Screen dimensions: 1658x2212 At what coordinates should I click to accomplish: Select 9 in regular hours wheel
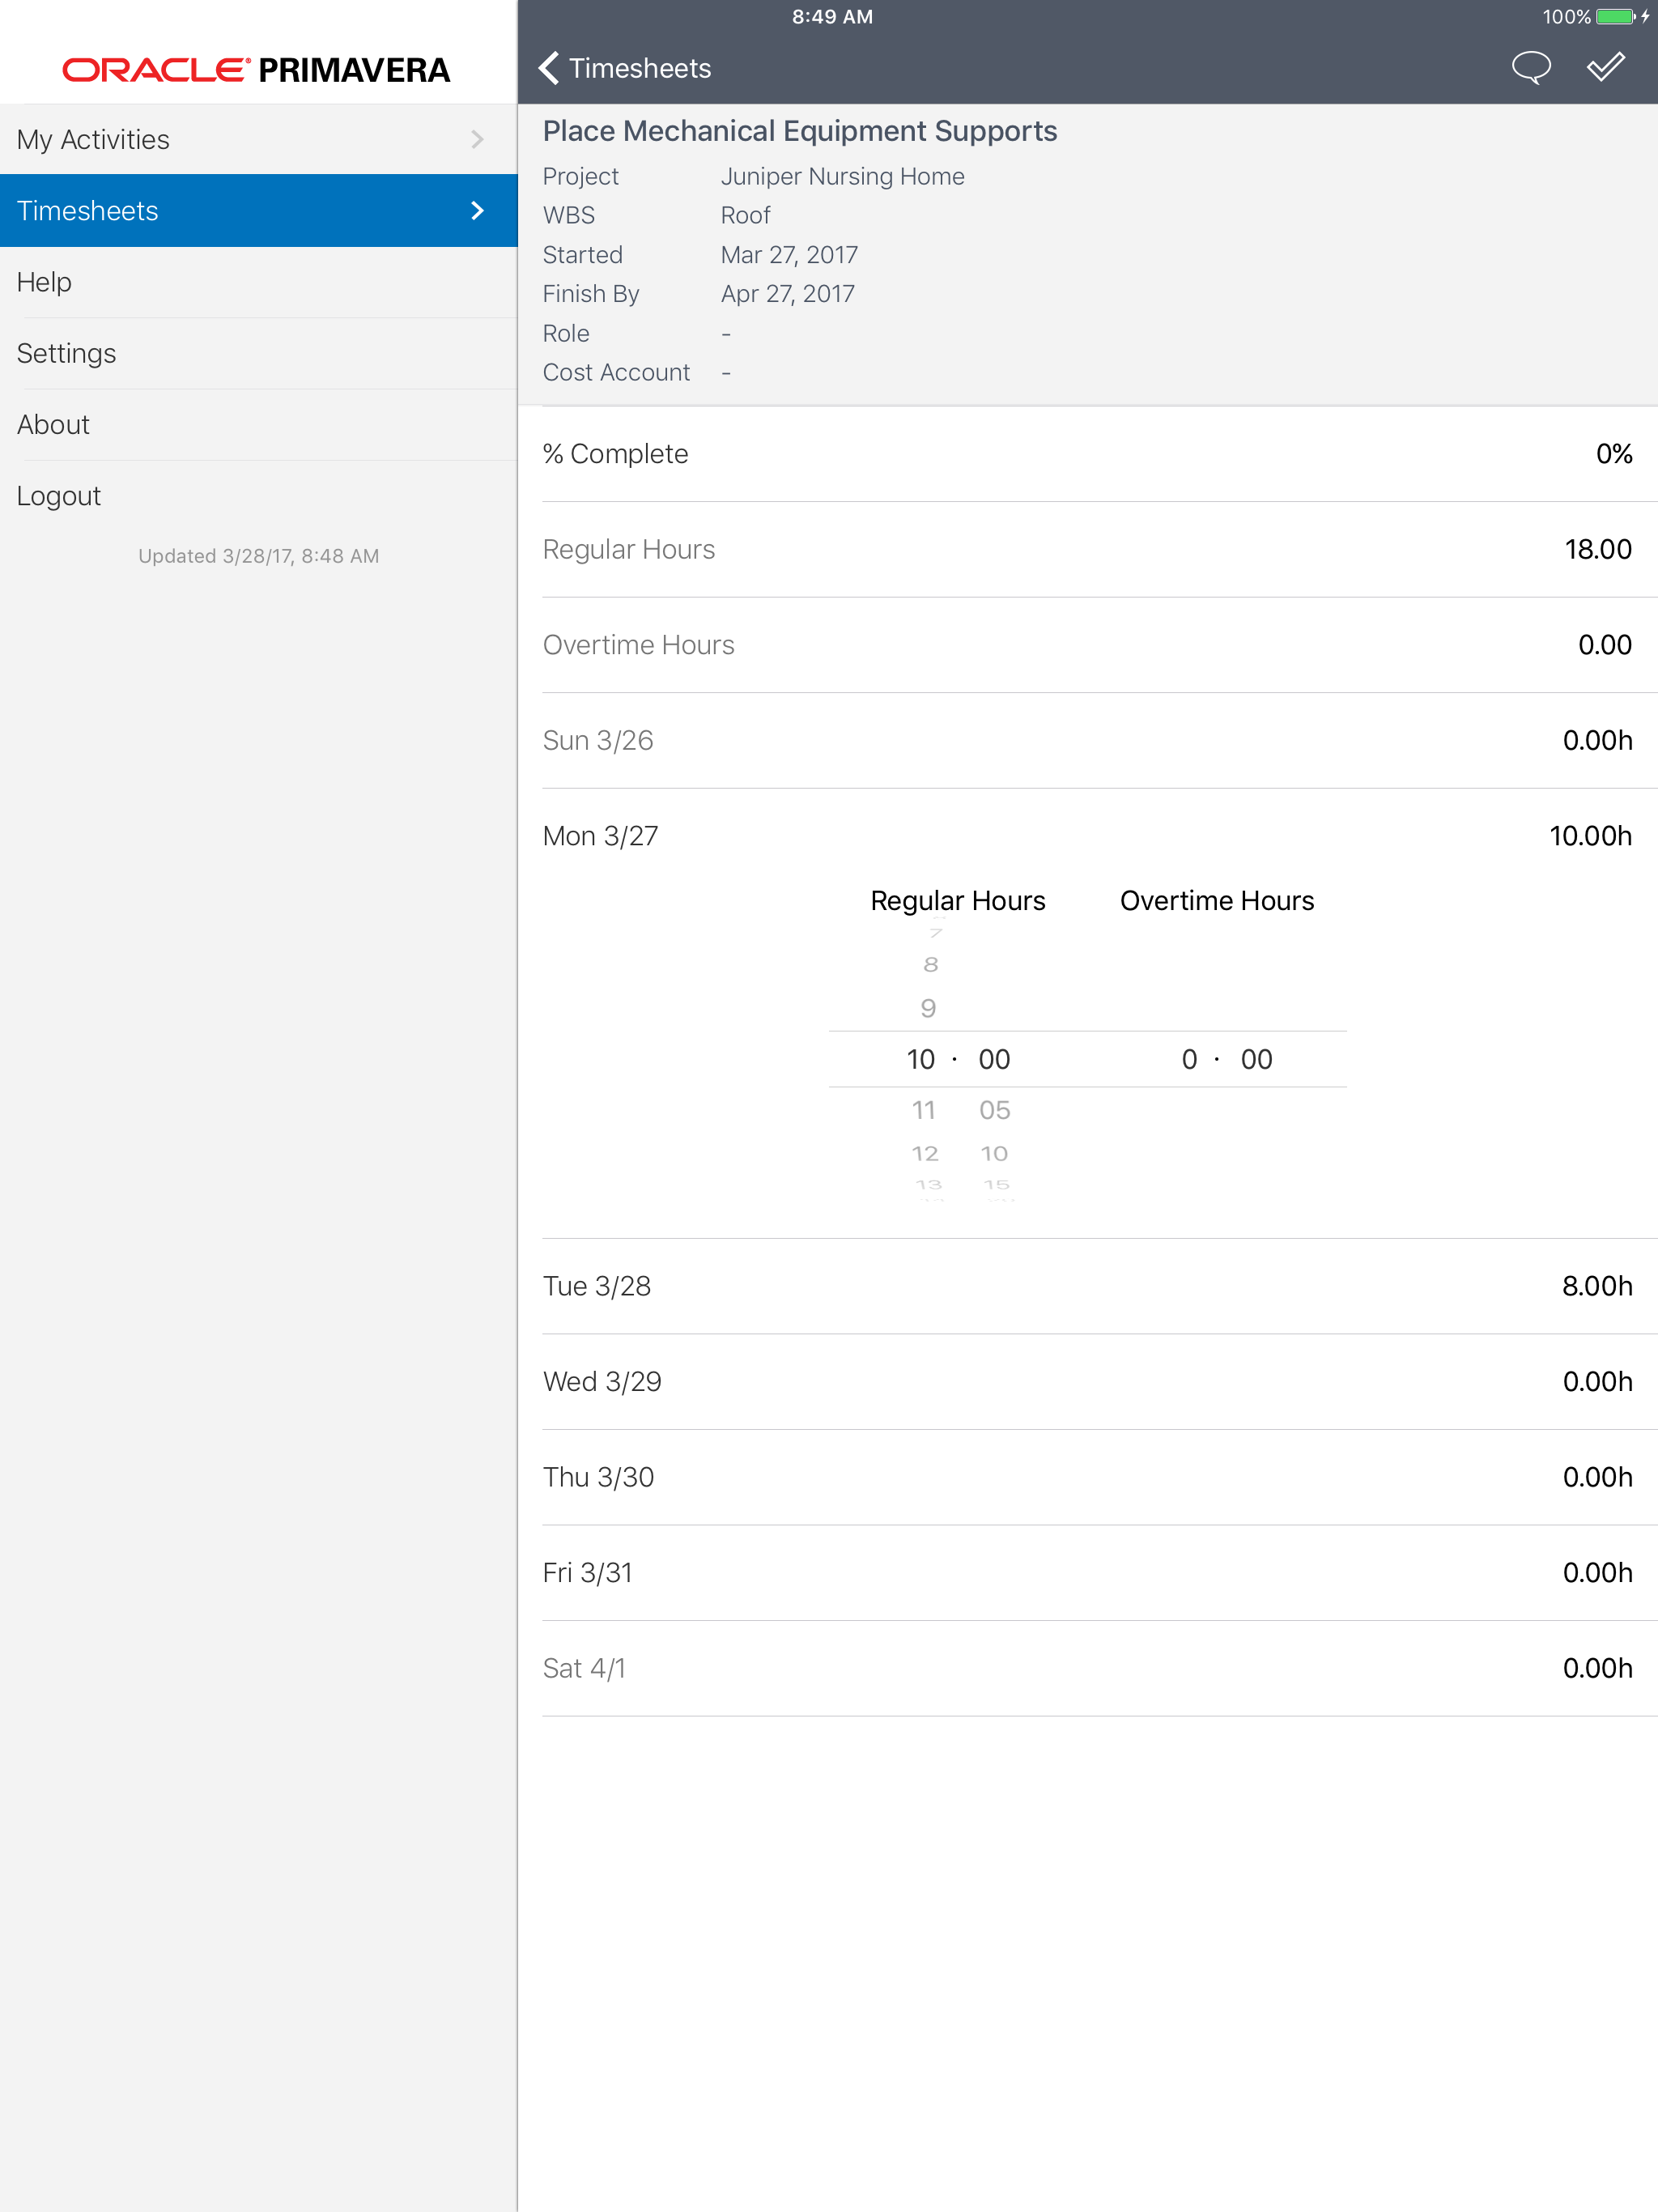tap(928, 1008)
